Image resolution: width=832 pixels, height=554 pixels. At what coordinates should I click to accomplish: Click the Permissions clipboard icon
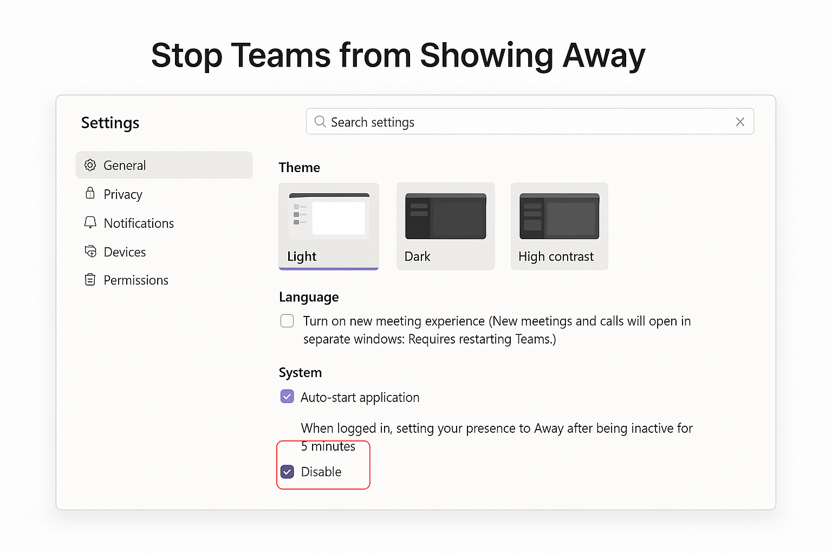pyautogui.click(x=90, y=280)
